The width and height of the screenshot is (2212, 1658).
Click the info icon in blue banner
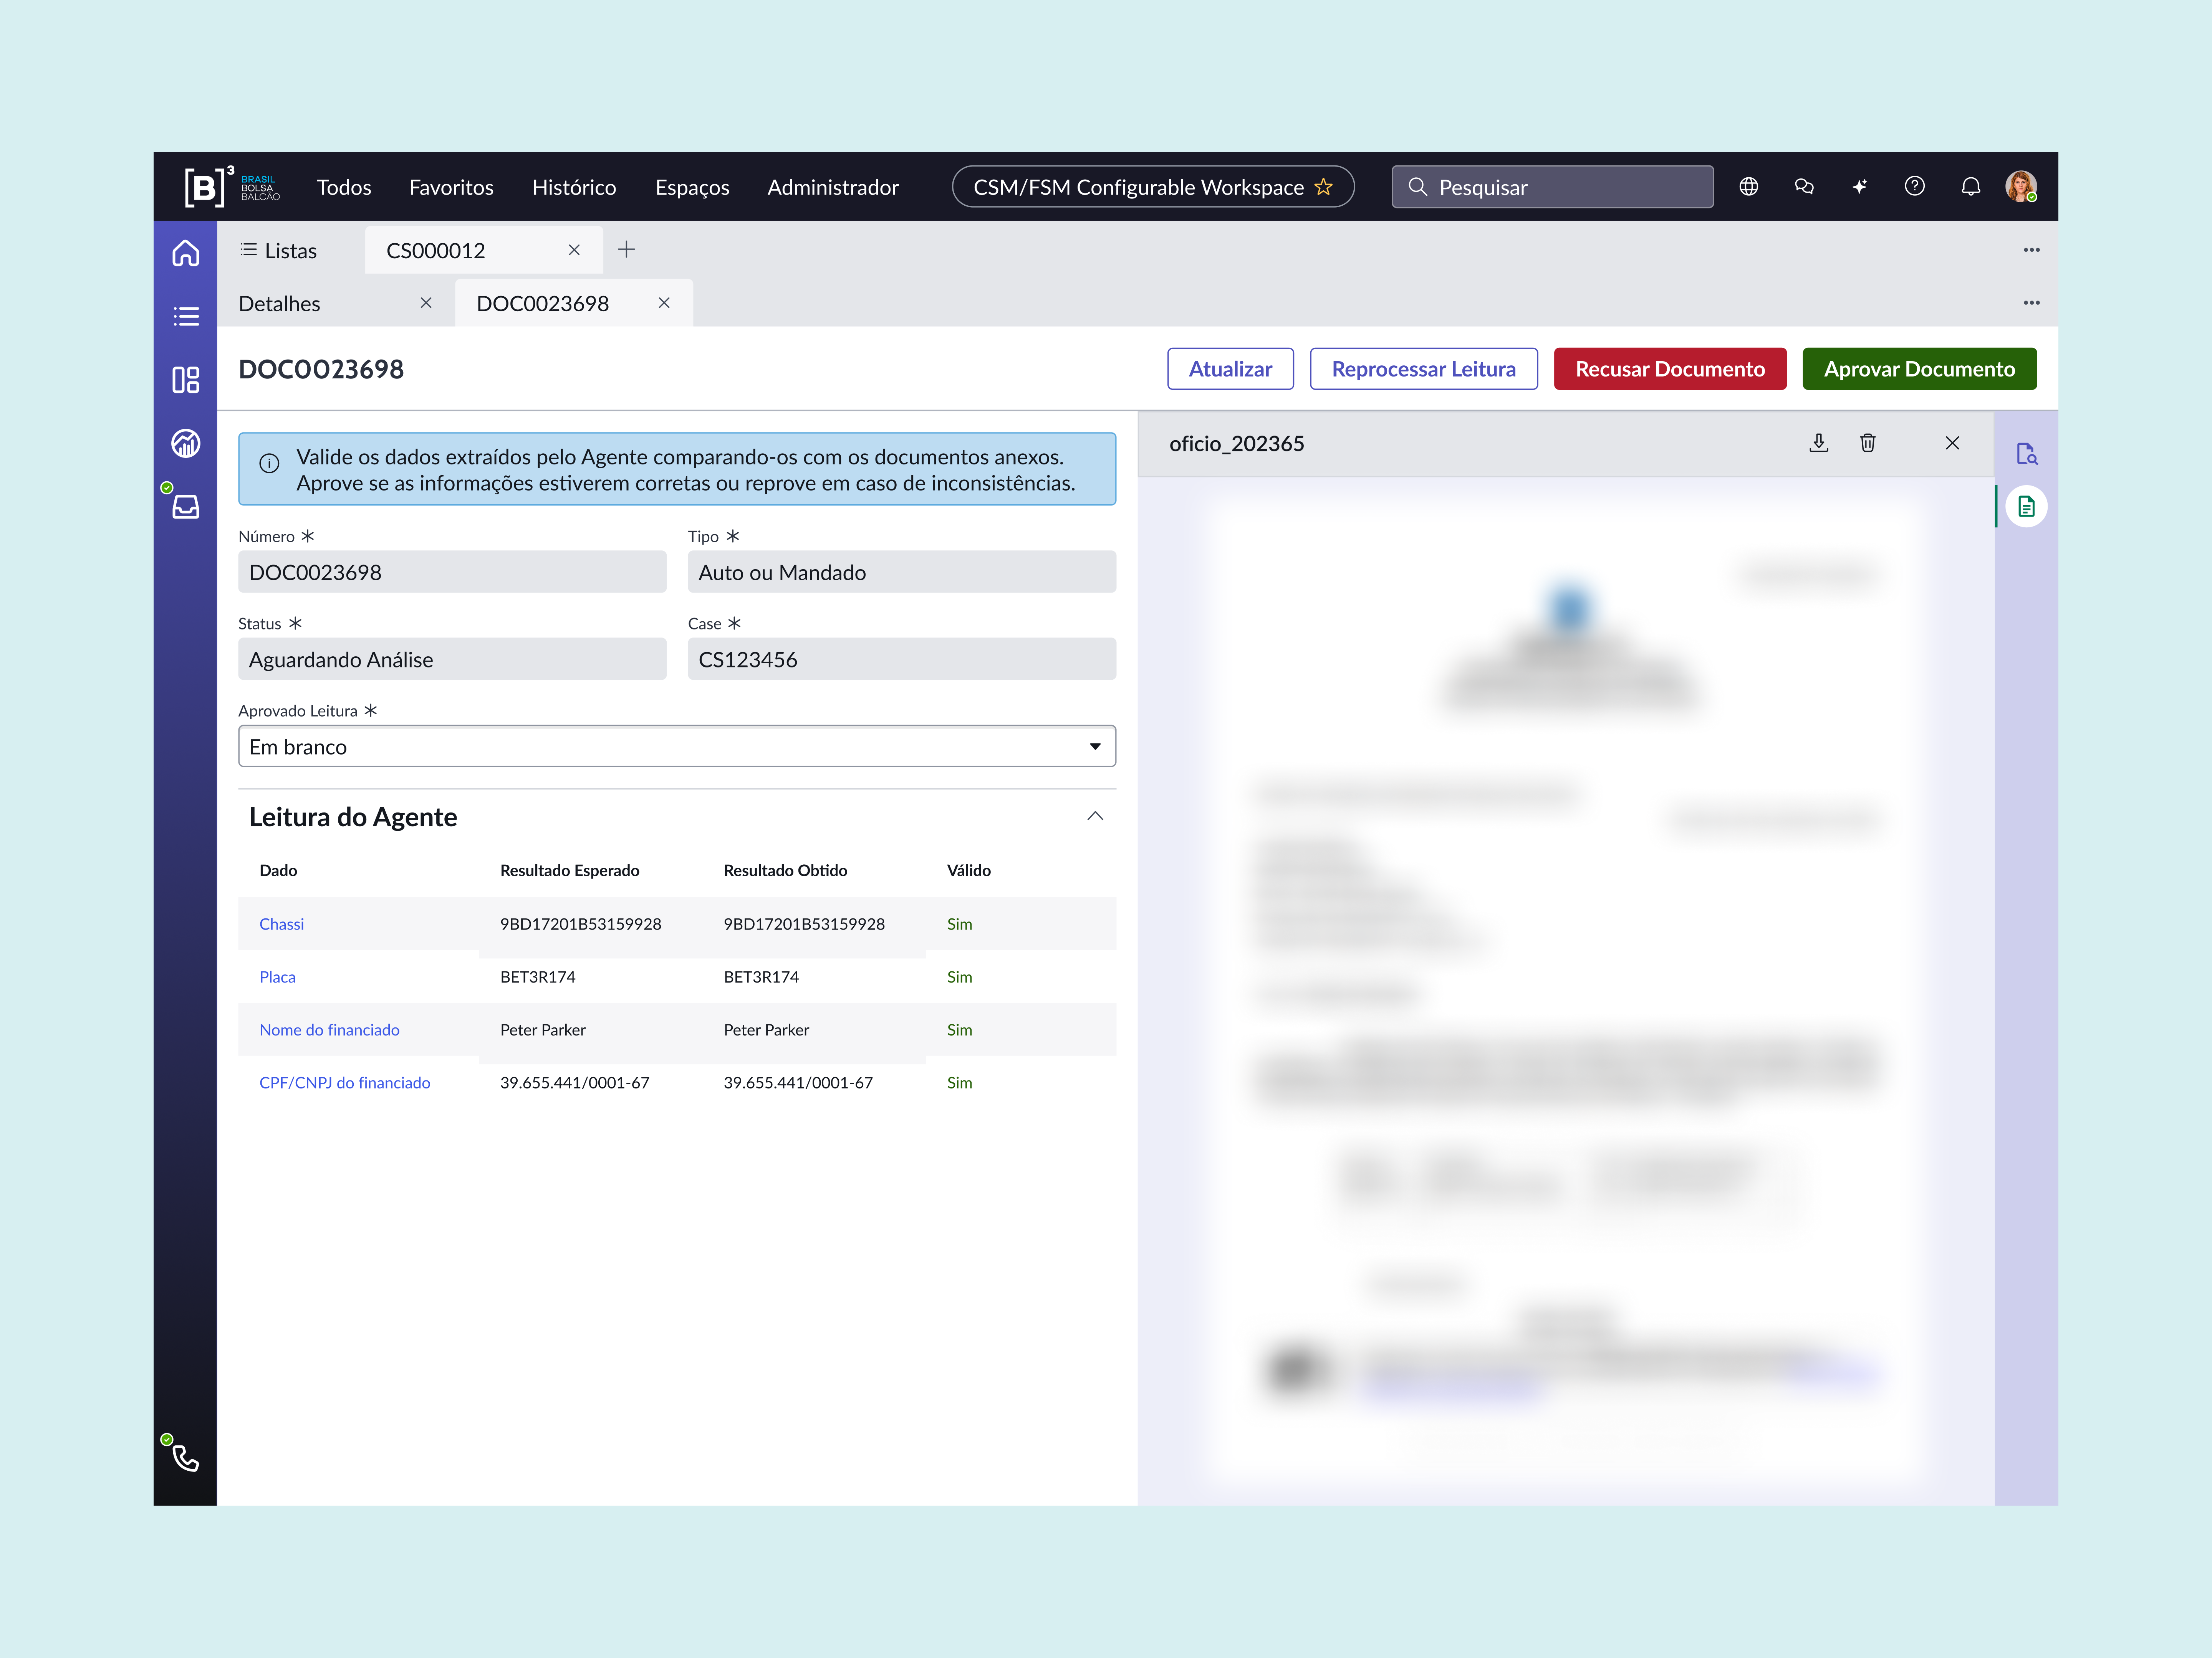tap(269, 464)
